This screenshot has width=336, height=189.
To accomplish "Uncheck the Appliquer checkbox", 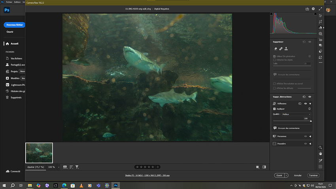I will [275, 108].
